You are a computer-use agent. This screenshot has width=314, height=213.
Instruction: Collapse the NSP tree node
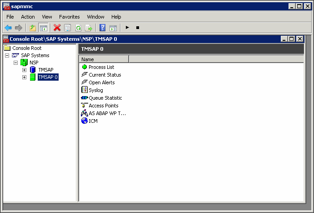tap(15, 63)
